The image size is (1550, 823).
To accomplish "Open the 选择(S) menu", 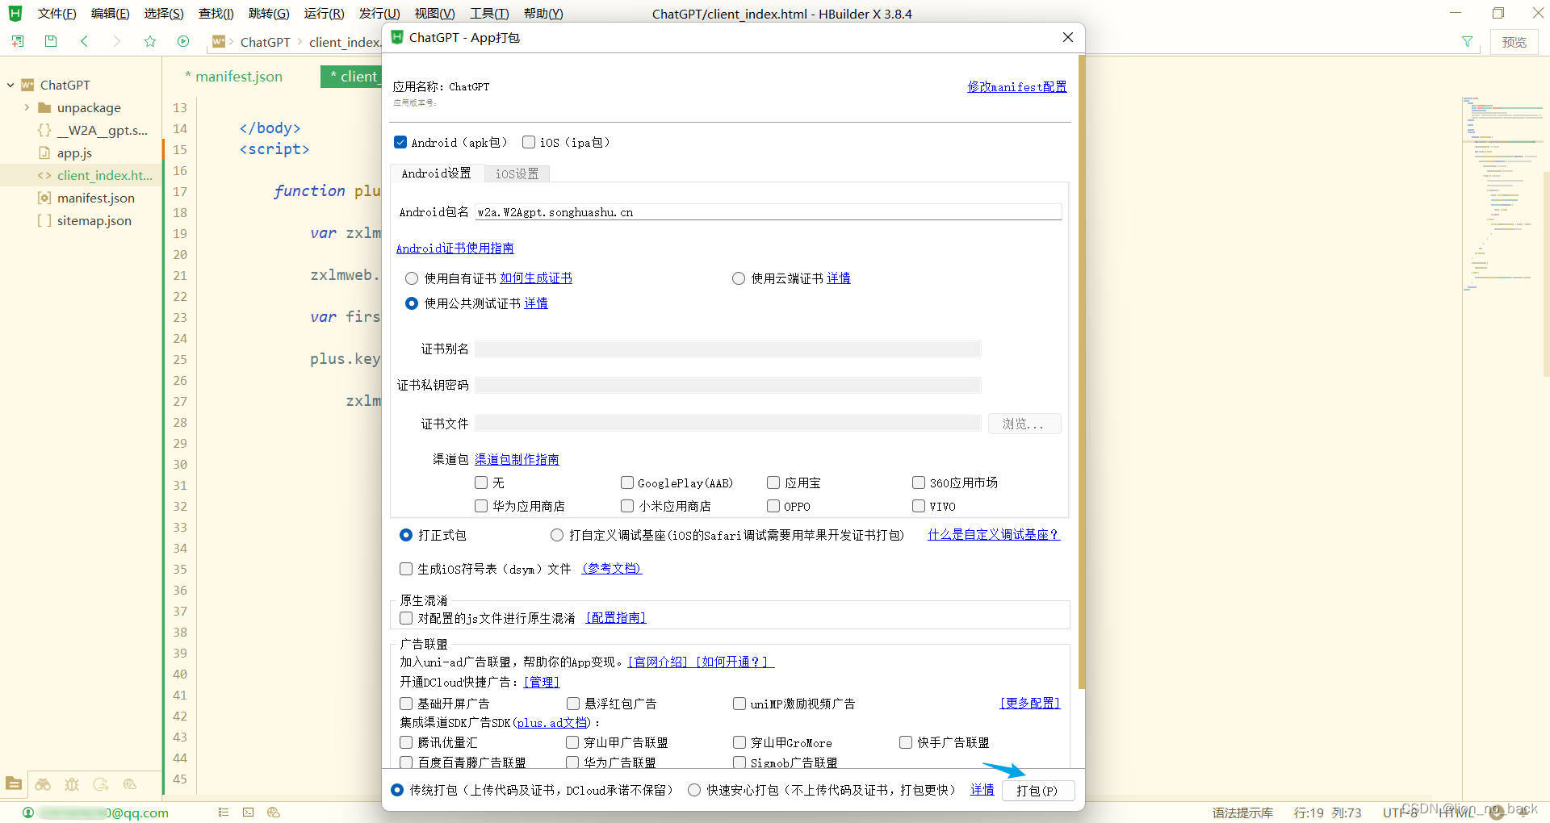I will [x=164, y=14].
